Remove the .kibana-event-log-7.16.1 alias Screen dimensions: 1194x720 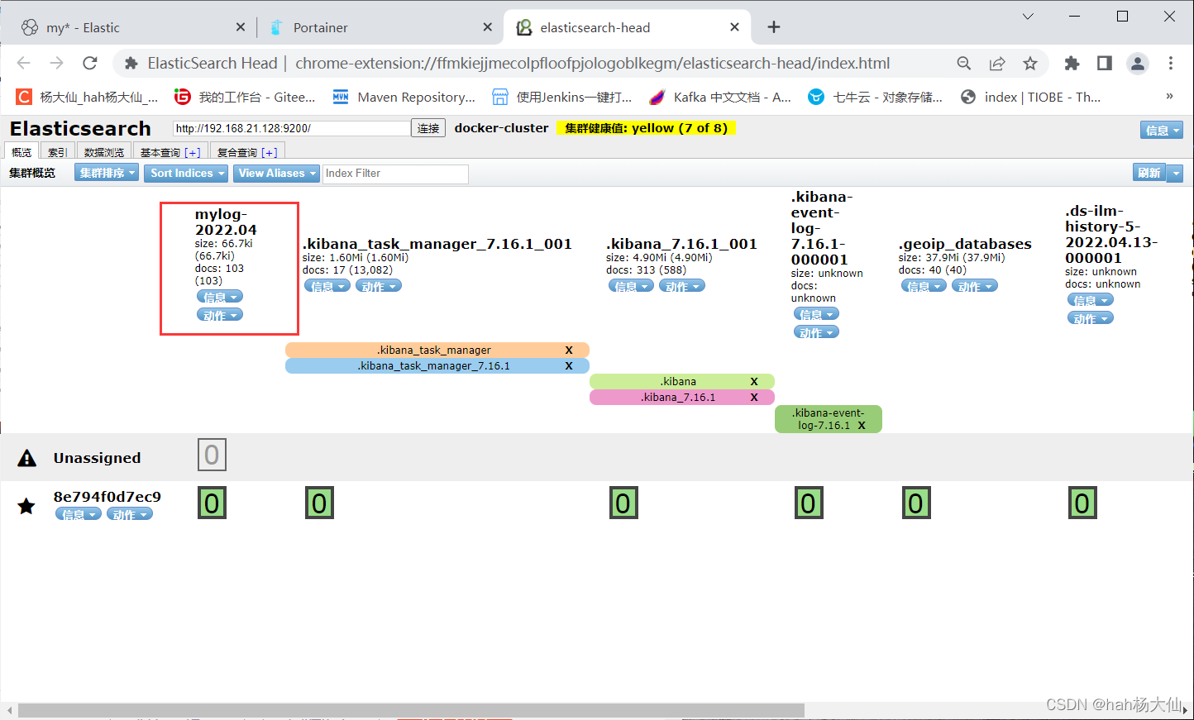(862, 426)
